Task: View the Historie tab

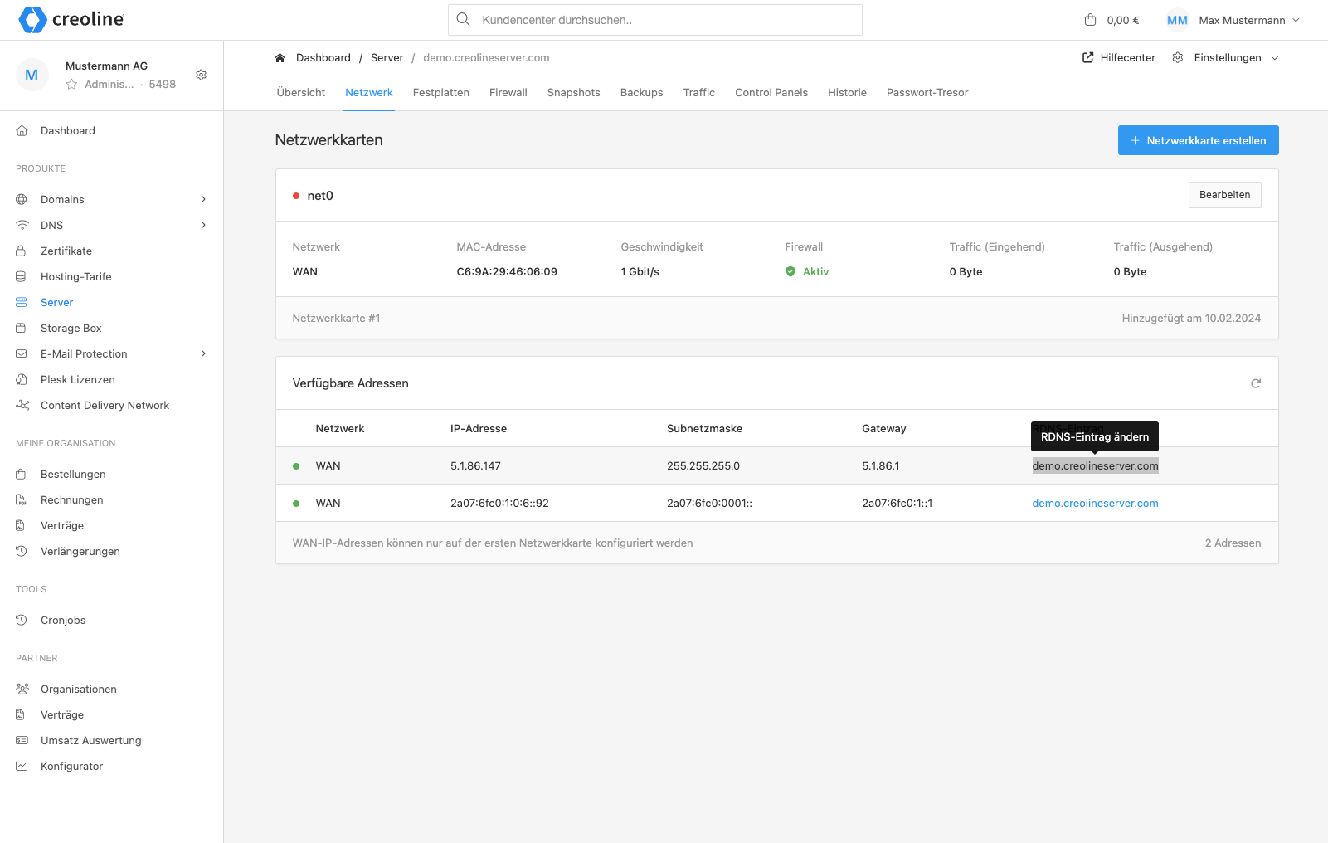Action: coord(847,93)
